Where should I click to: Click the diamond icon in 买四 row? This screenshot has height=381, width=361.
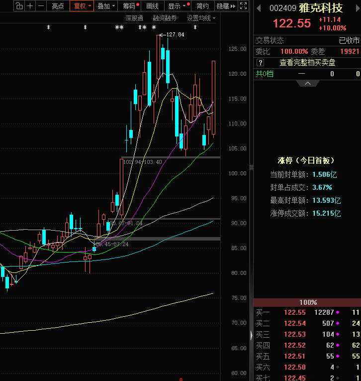(338, 345)
